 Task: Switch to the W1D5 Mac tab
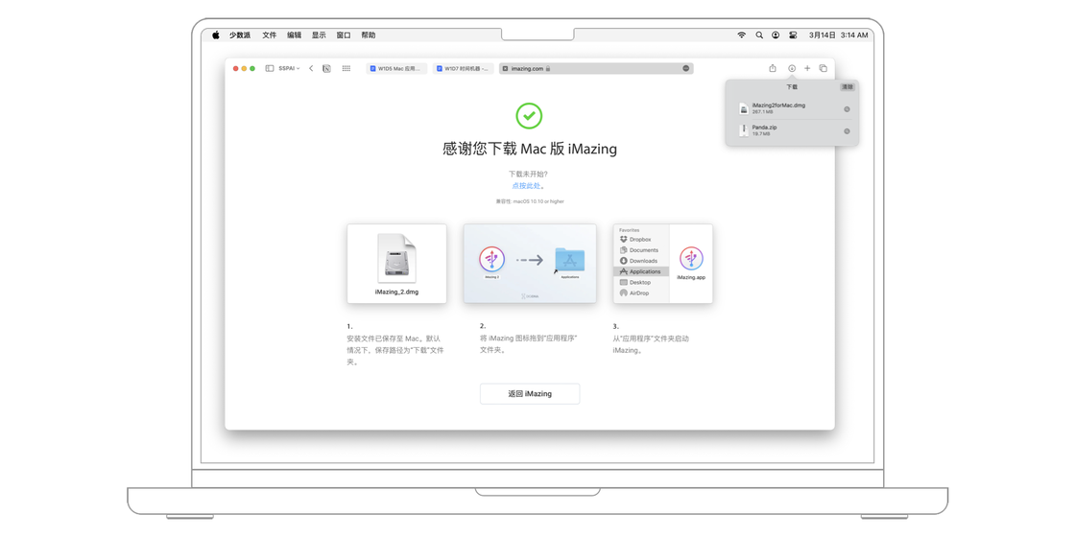(396, 68)
